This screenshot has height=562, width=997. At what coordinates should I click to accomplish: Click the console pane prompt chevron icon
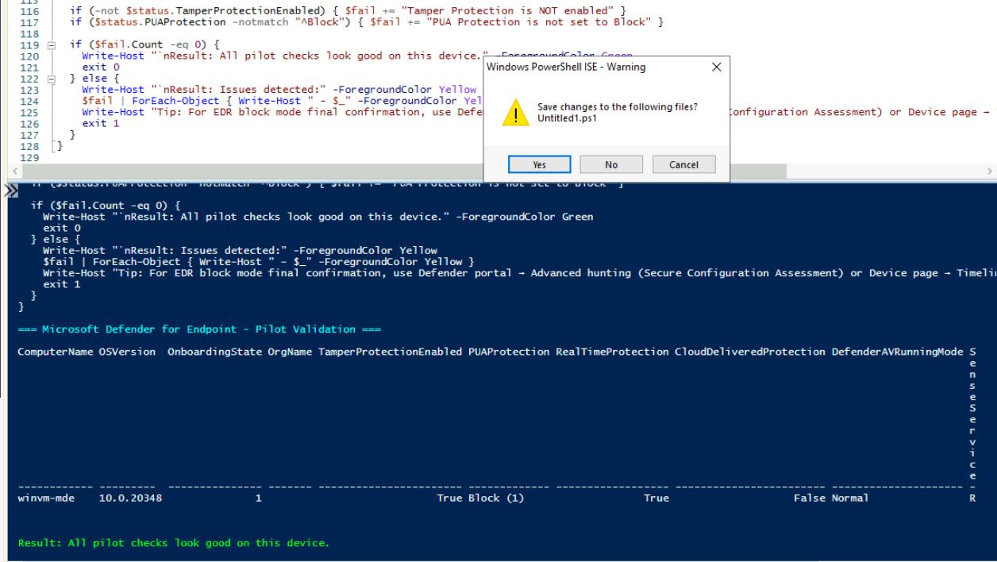(x=10, y=191)
